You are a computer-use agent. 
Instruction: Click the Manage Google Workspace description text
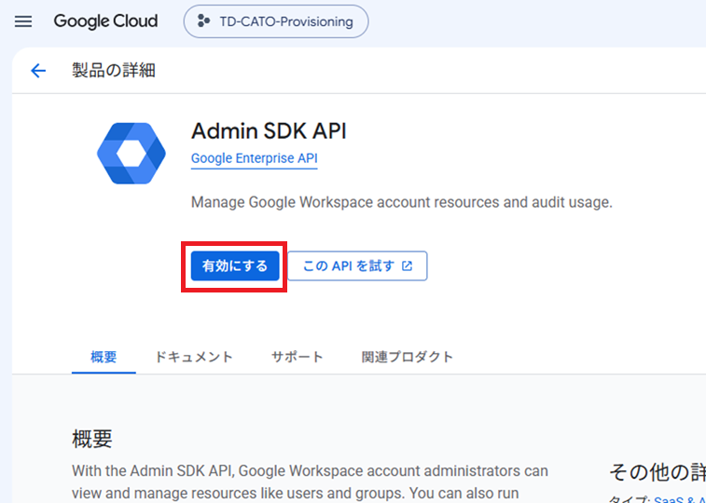[x=402, y=202]
